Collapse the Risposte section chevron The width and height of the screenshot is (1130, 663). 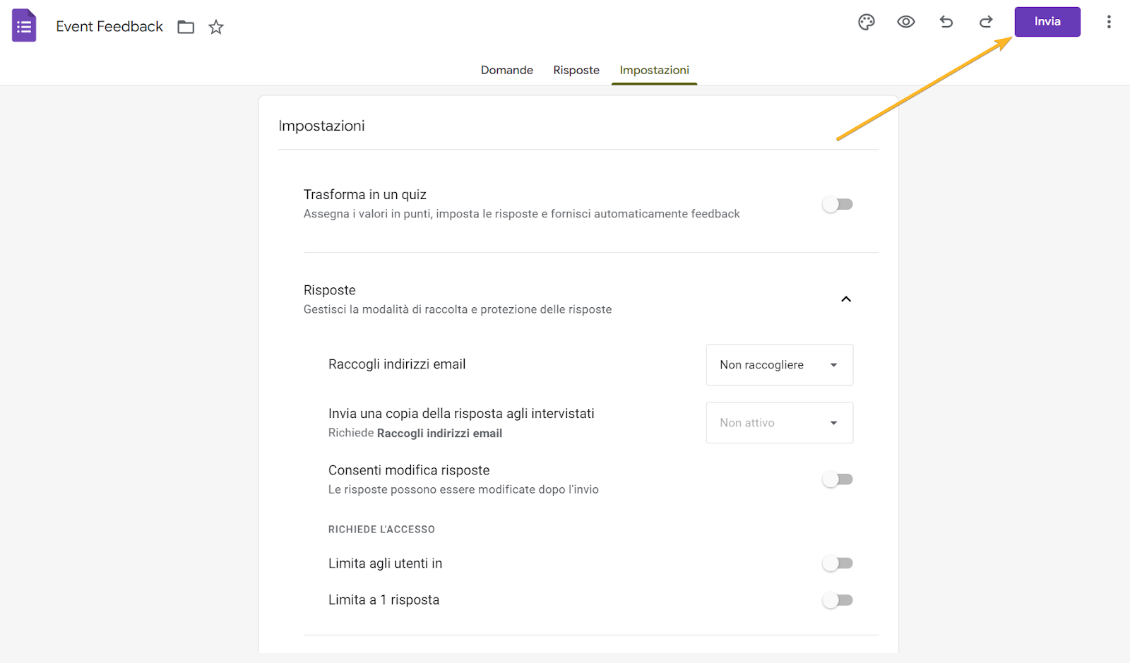point(846,299)
